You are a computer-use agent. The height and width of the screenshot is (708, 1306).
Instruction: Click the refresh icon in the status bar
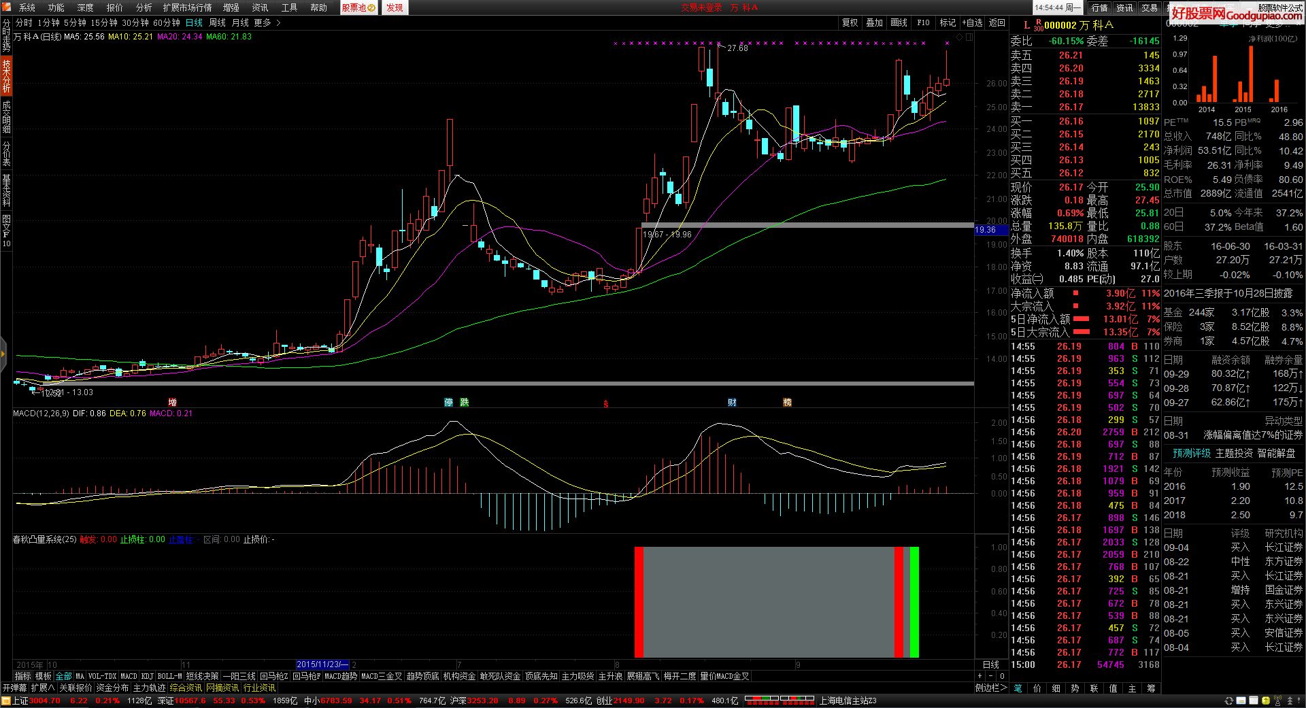pos(1228,701)
